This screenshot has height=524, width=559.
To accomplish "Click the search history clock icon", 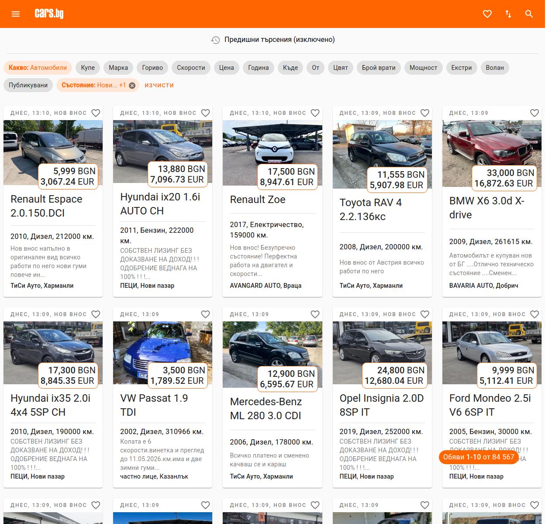I will pos(215,40).
